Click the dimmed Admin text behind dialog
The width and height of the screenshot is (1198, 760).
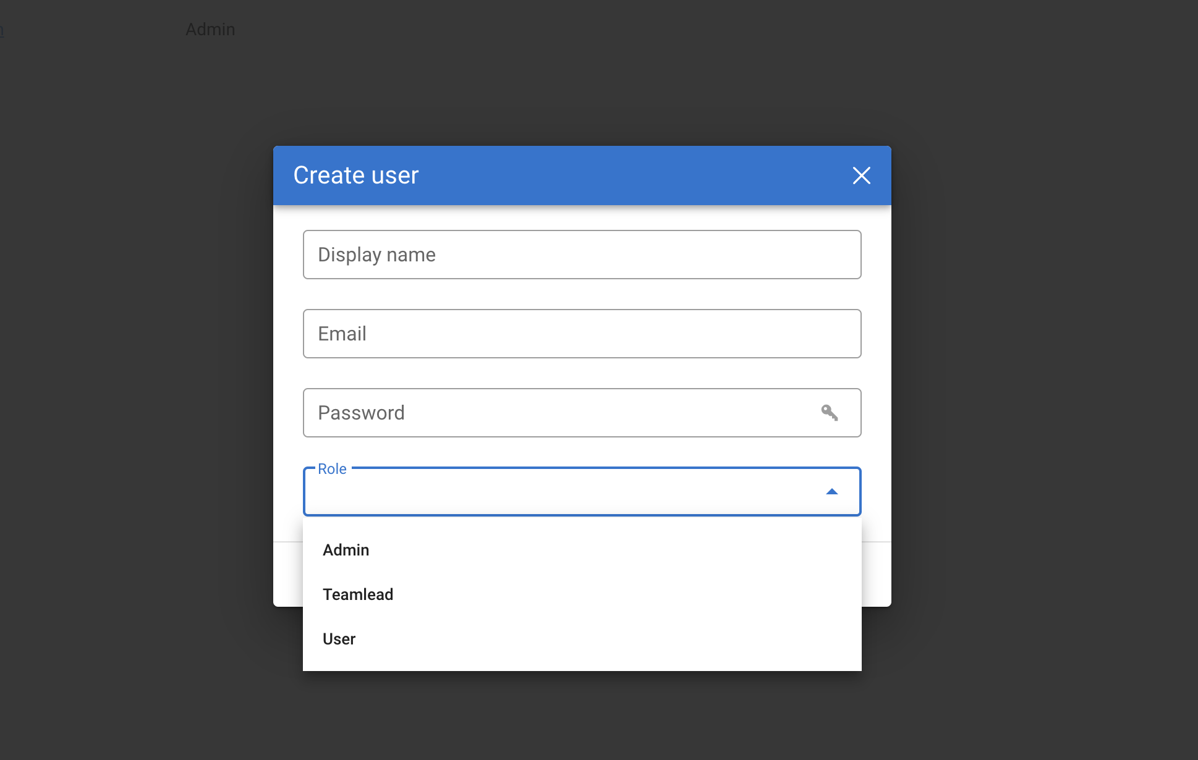click(210, 30)
